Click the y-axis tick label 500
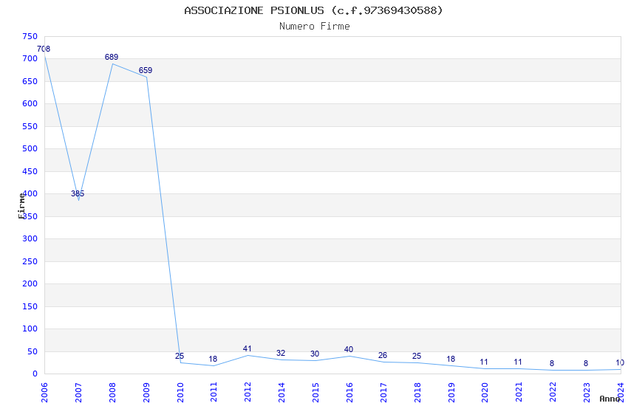This screenshot has height=406, width=628. [x=30, y=149]
